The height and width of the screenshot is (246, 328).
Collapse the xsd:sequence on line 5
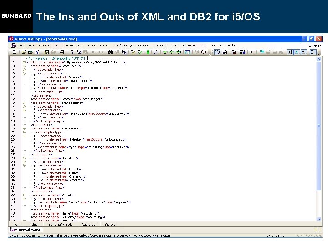point(24,73)
